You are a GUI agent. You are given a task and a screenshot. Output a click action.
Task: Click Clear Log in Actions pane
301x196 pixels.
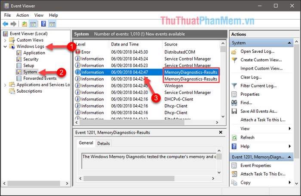click(x=252, y=77)
